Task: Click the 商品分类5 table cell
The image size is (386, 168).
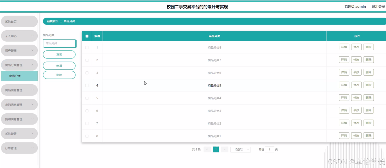Action: [x=214, y=85]
